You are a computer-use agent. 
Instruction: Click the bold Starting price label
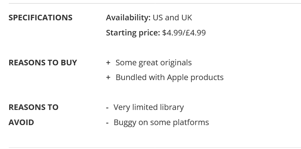coord(133,33)
